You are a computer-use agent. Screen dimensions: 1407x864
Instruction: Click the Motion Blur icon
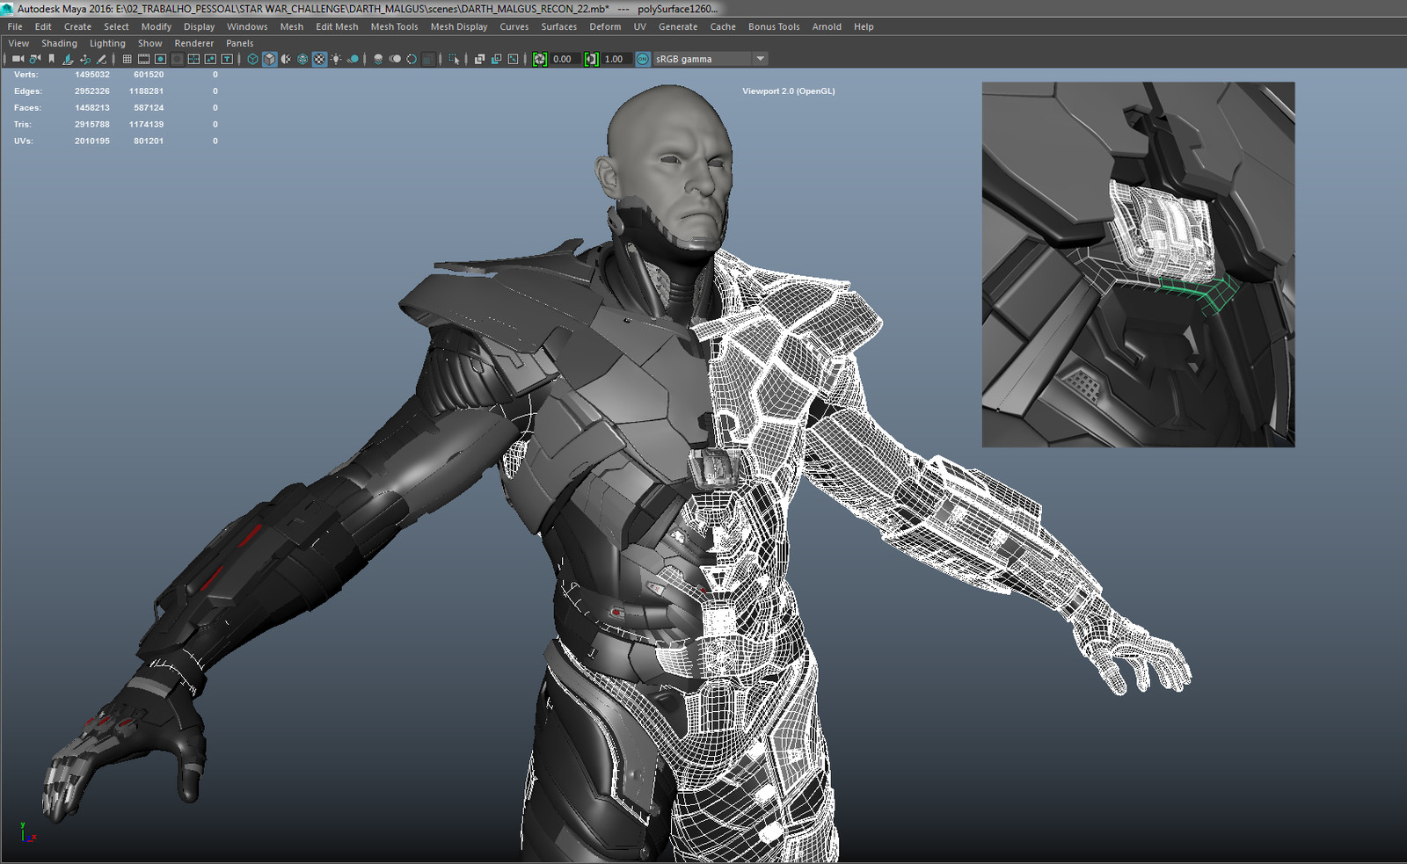tap(395, 59)
